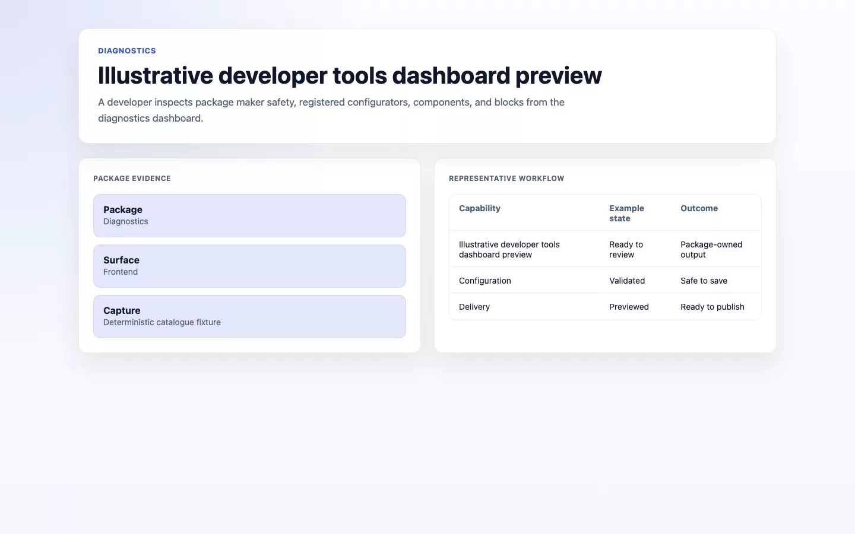Click the 'Diagnostics' subtitle under Package

[x=126, y=221]
